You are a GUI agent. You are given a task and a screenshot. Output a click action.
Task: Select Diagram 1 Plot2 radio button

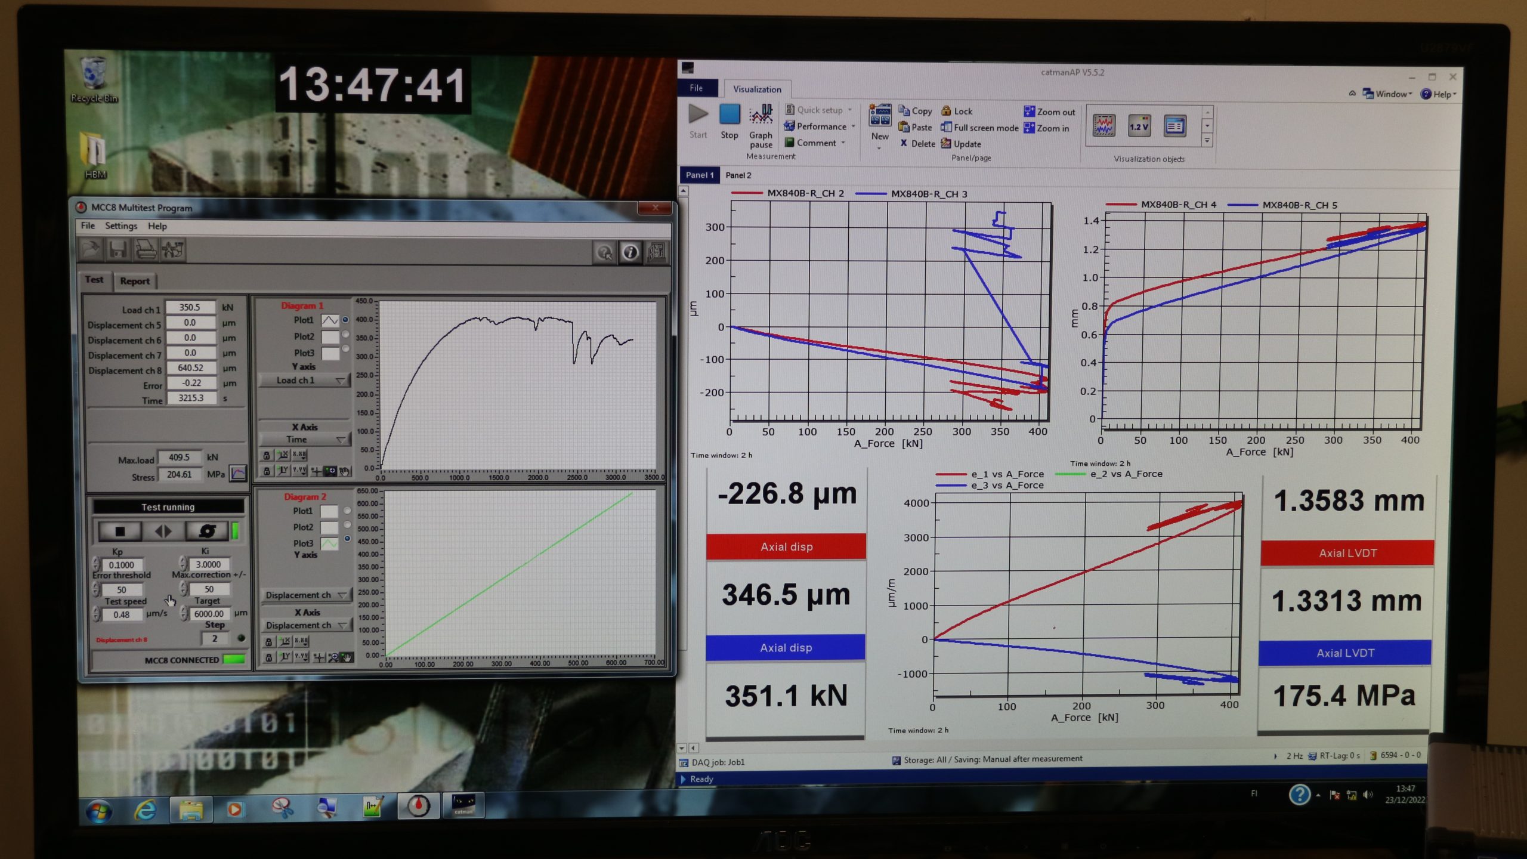[x=345, y=335]
